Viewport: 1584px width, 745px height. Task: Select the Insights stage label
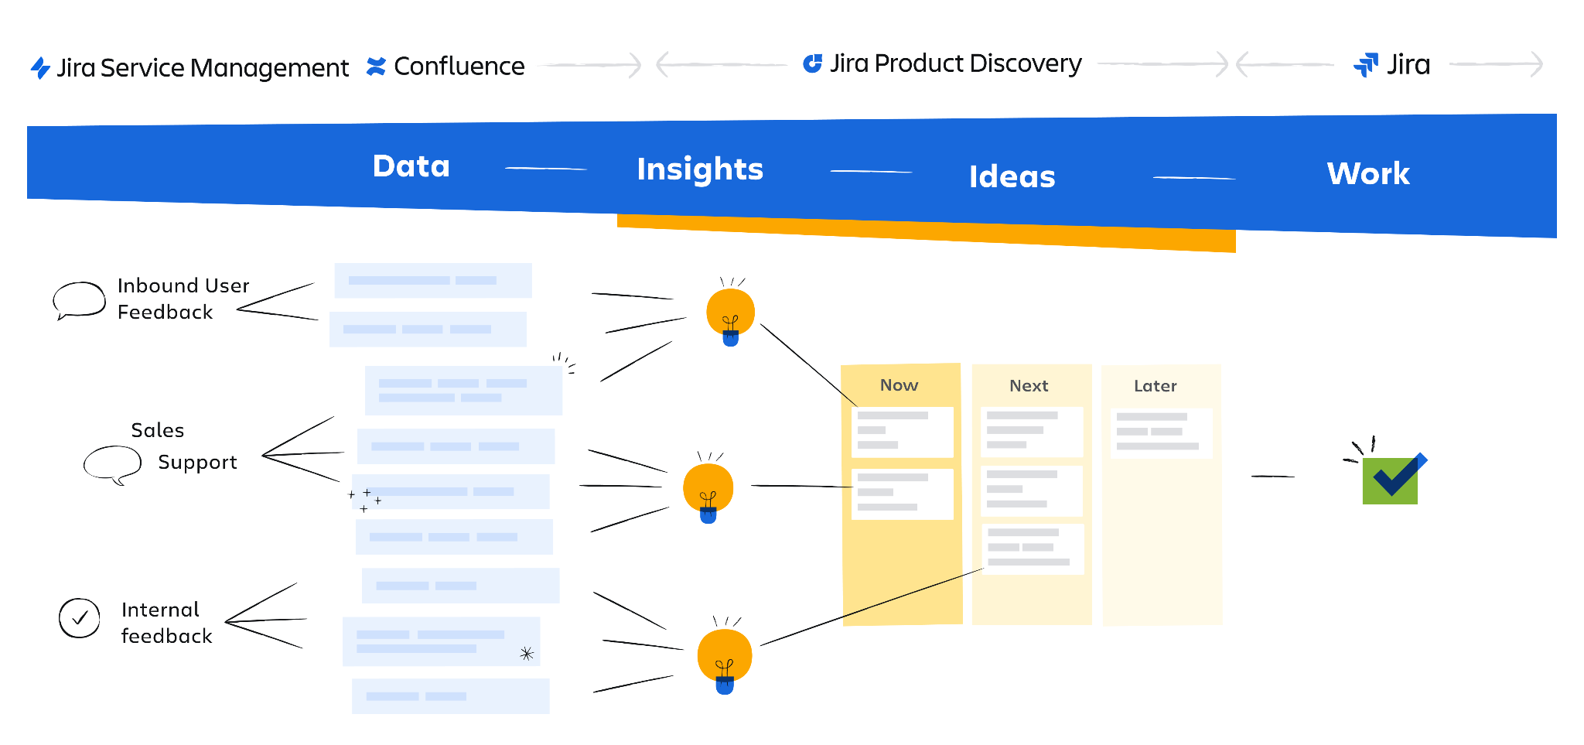(x=699, y=169)
